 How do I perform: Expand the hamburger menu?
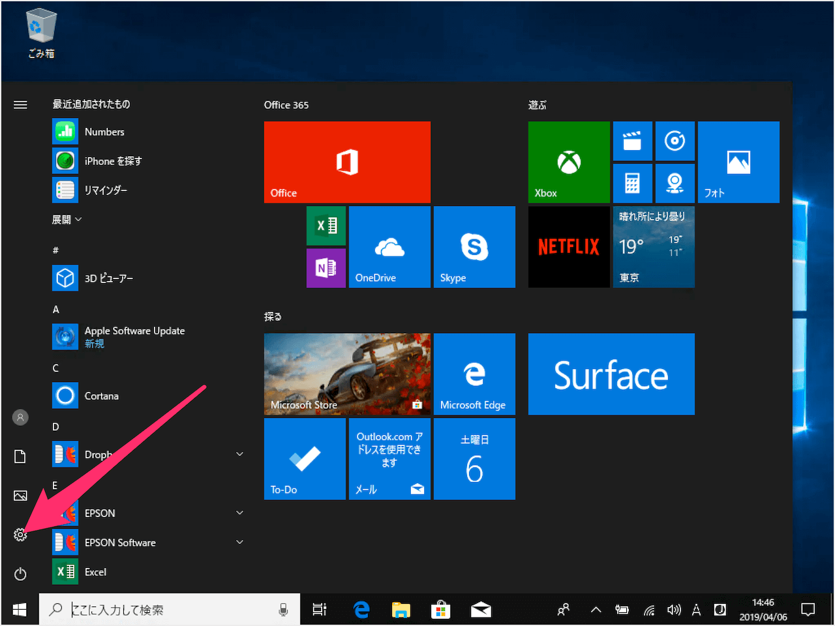(x=20, y=104)
